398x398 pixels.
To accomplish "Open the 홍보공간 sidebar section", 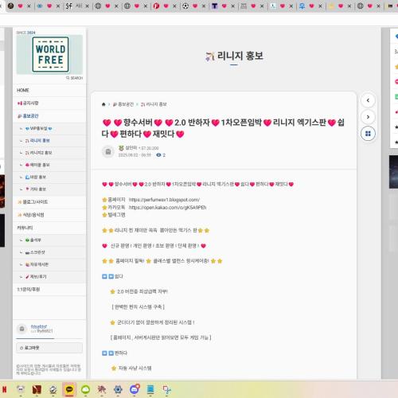I will tap(28, 116).
